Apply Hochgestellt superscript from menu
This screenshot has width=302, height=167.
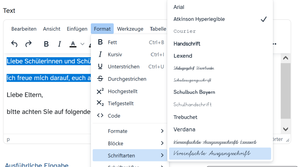pos(123,91)
